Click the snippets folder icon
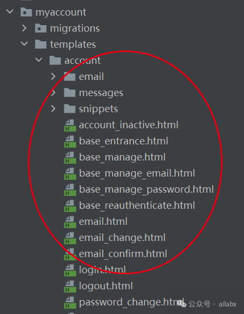The width and height of the screenshot is (244, 314). pos(70,109)
